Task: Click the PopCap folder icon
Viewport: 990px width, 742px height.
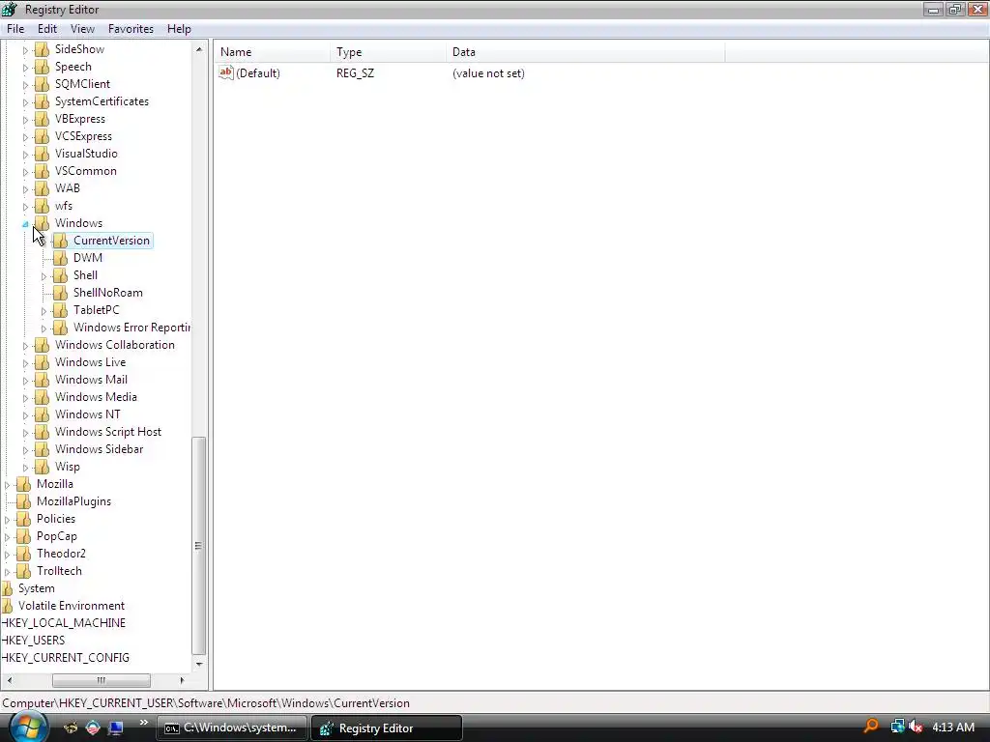Action: coord(23,536)
